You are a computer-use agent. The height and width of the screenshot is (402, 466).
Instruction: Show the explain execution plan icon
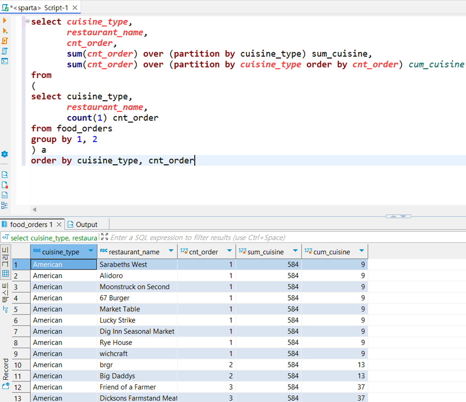pos(4,51)
